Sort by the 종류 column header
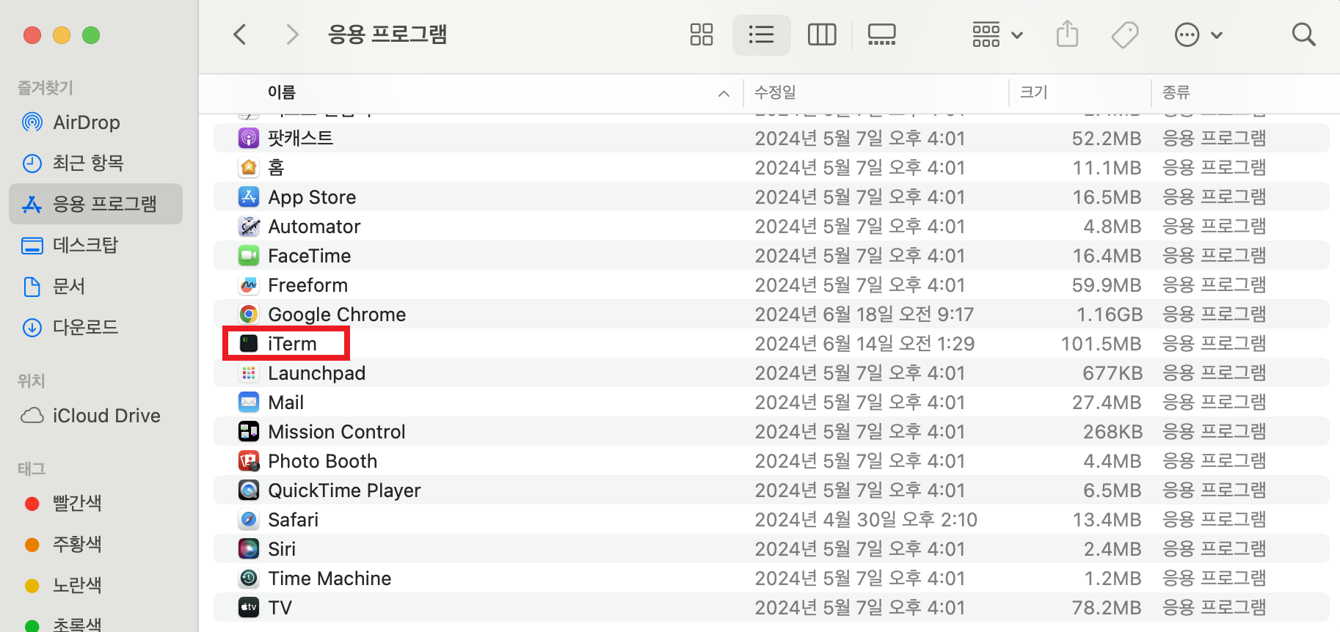Screen dimensions: 1340x632 [1176, 92]
